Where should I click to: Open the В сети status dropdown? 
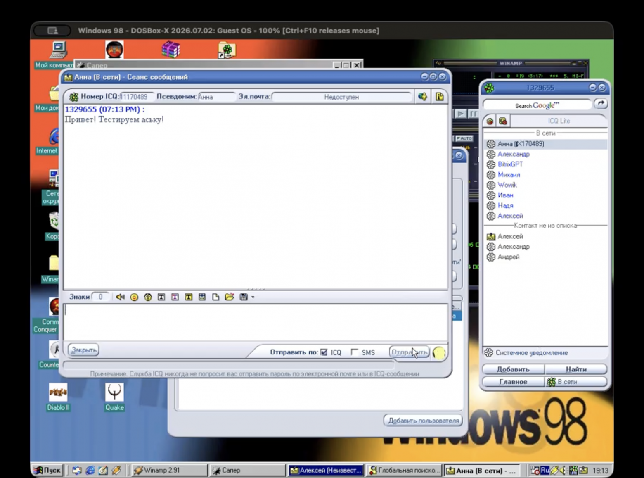(x=576, y=382)
